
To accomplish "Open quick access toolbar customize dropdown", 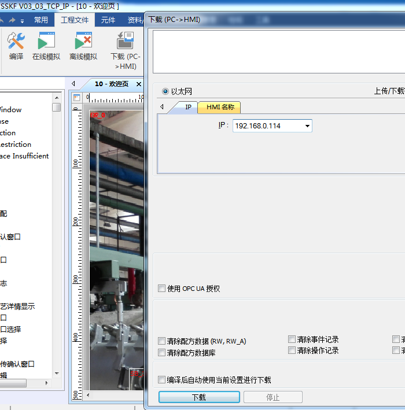I will 22,21.
